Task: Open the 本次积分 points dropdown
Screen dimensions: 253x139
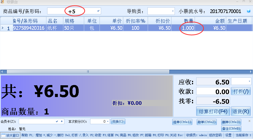Action: tap(108, 121)
